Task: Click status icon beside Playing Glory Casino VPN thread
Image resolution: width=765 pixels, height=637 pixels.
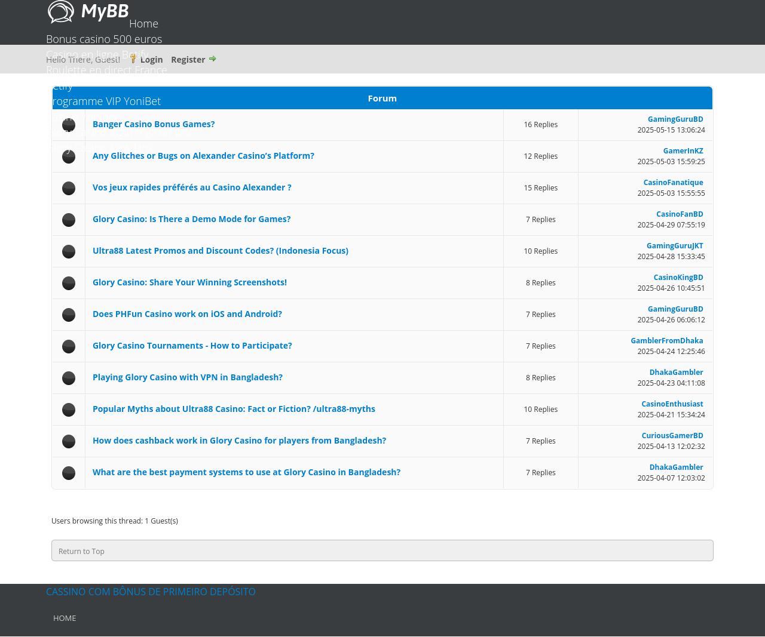Action: coord(69,378)
